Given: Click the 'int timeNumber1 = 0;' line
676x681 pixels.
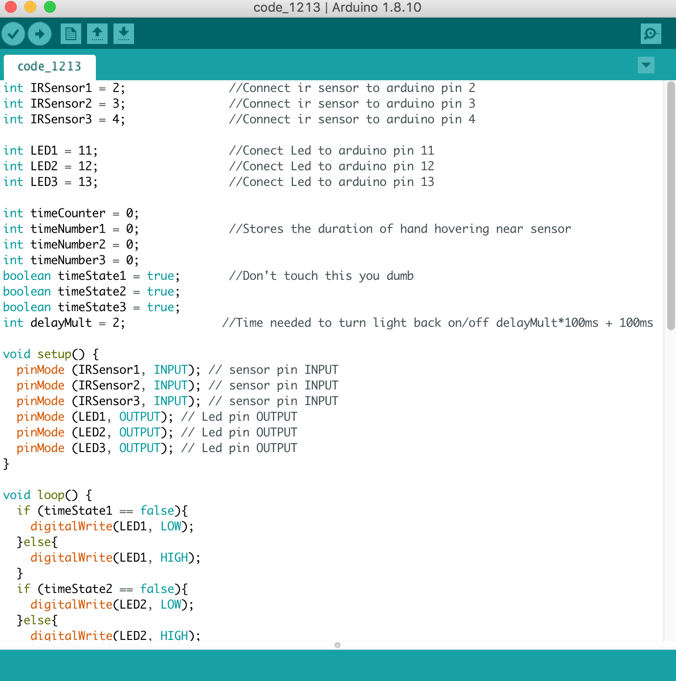Looking at the screenshot, I should [x=71, y=229].
